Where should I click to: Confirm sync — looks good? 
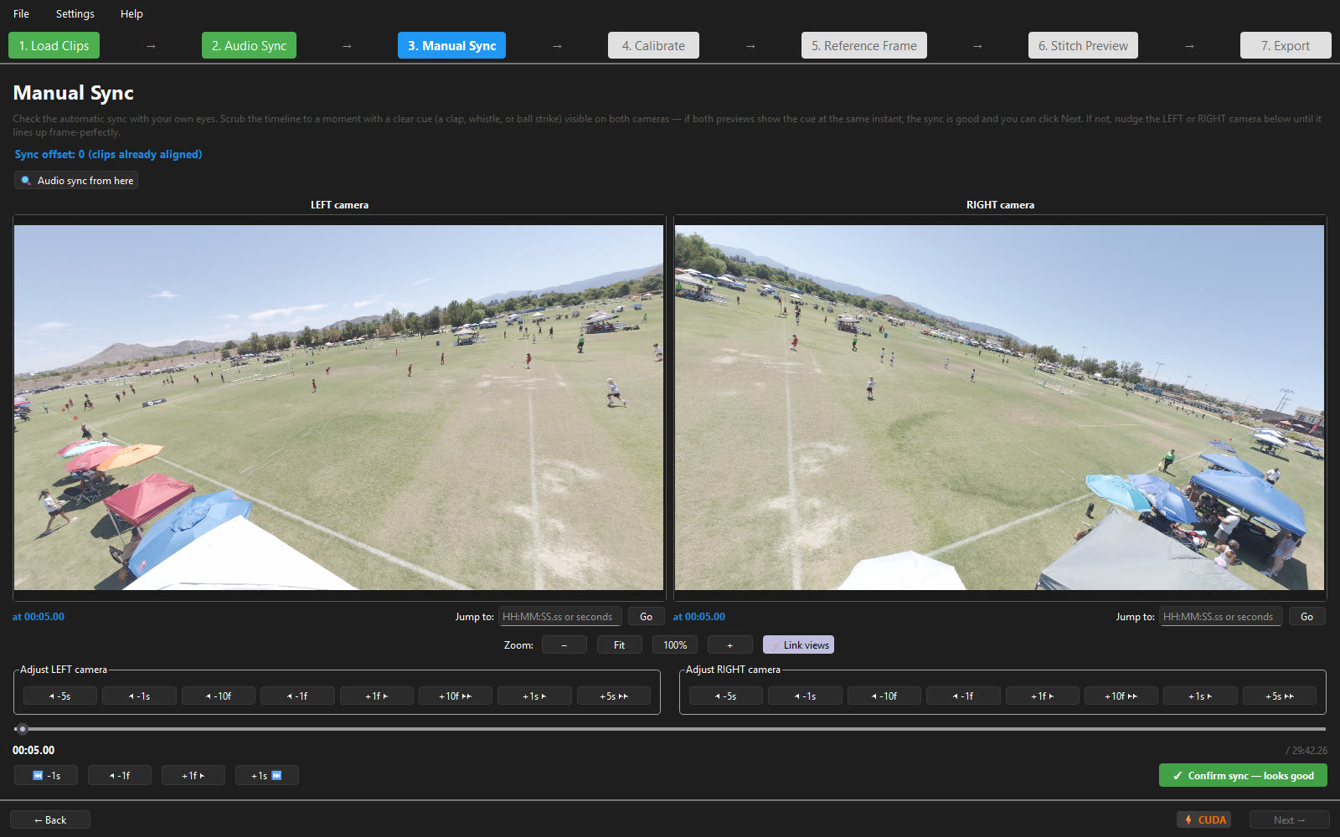(1243, 775)
